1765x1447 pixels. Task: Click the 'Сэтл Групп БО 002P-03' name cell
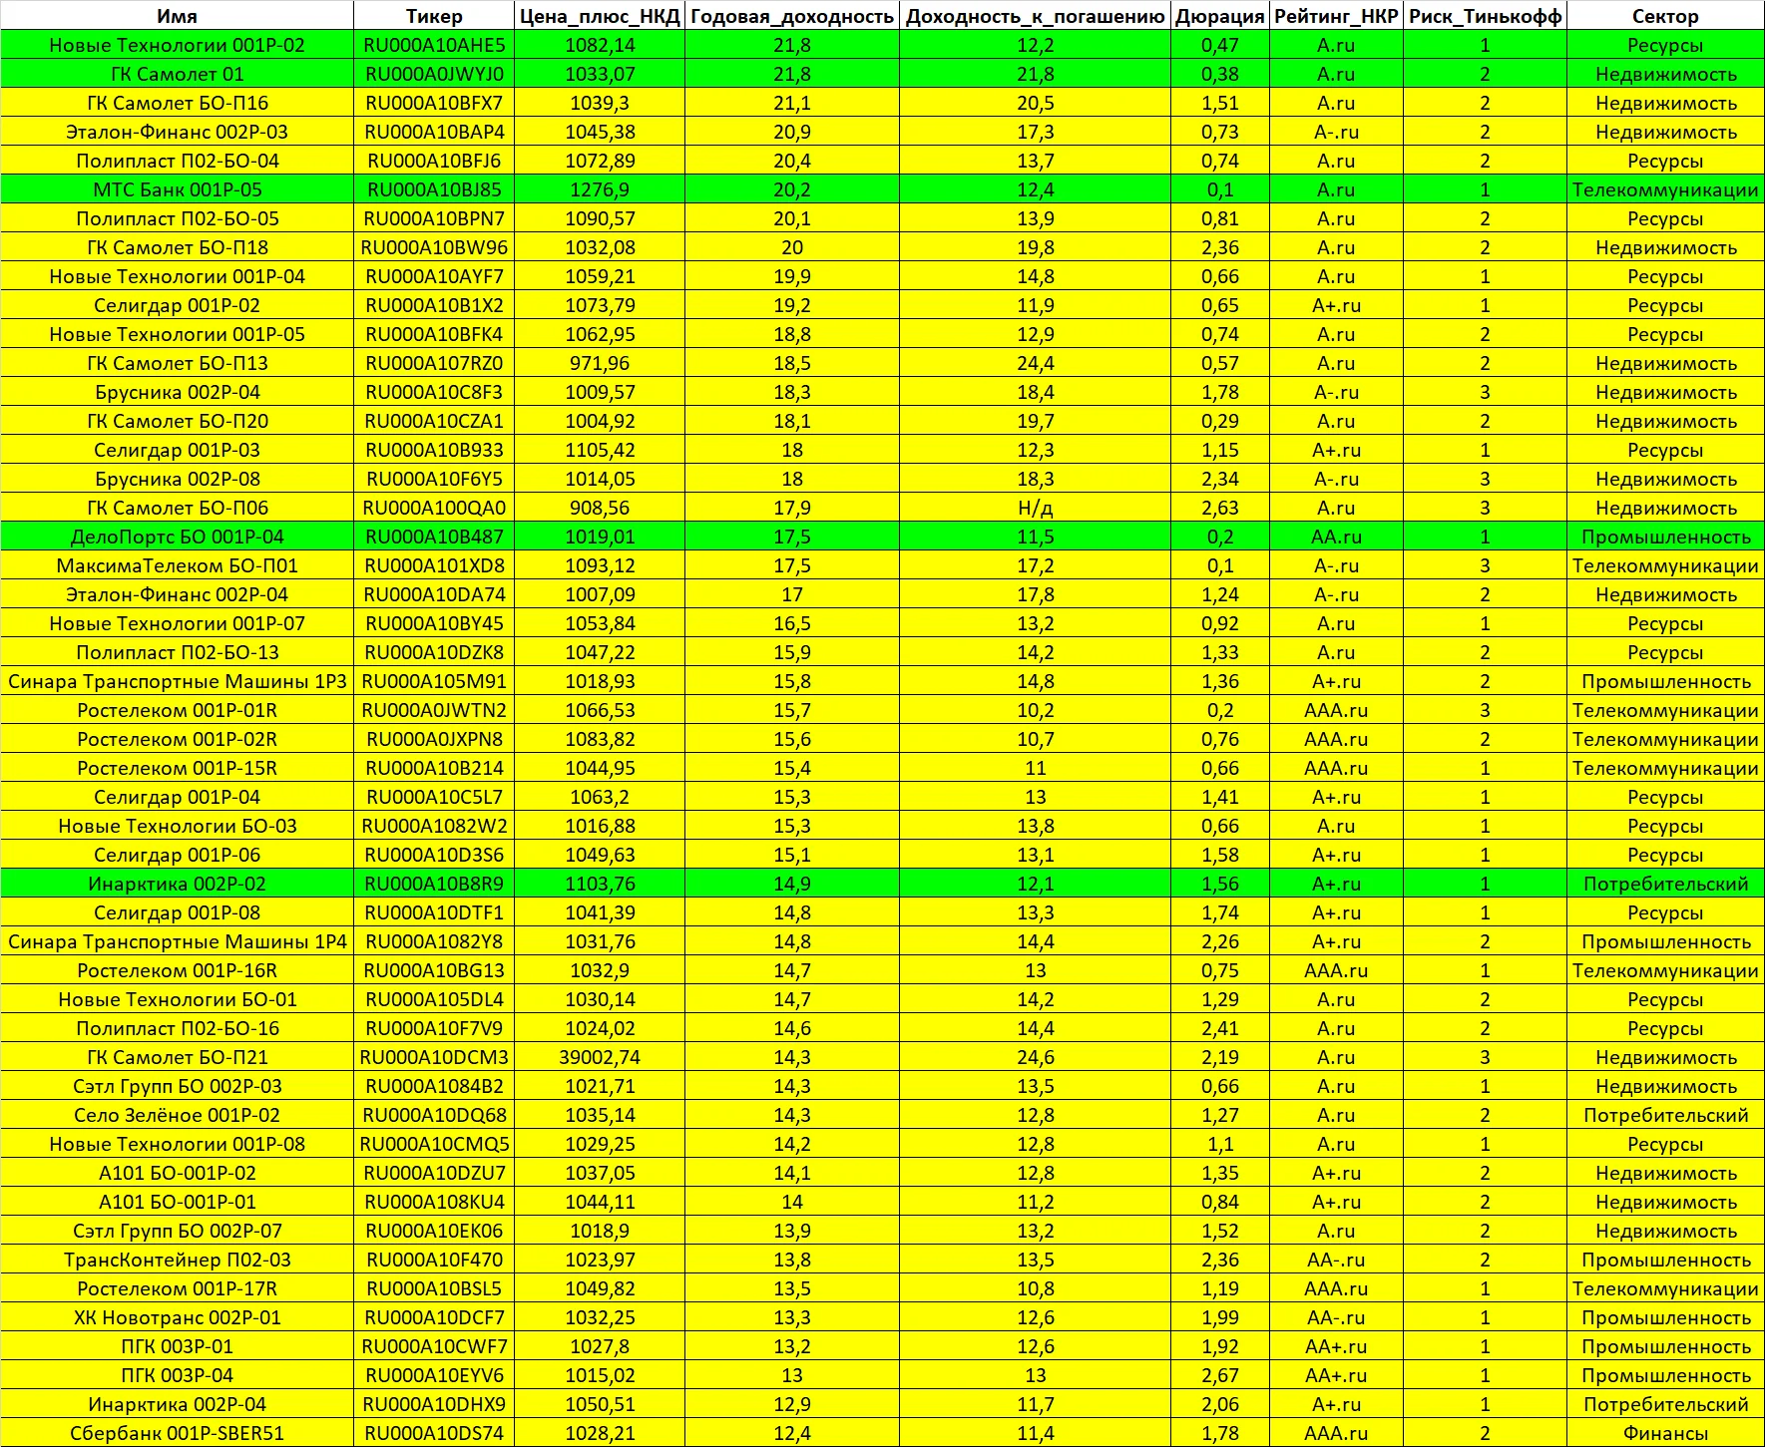[x=178, y=1086]
